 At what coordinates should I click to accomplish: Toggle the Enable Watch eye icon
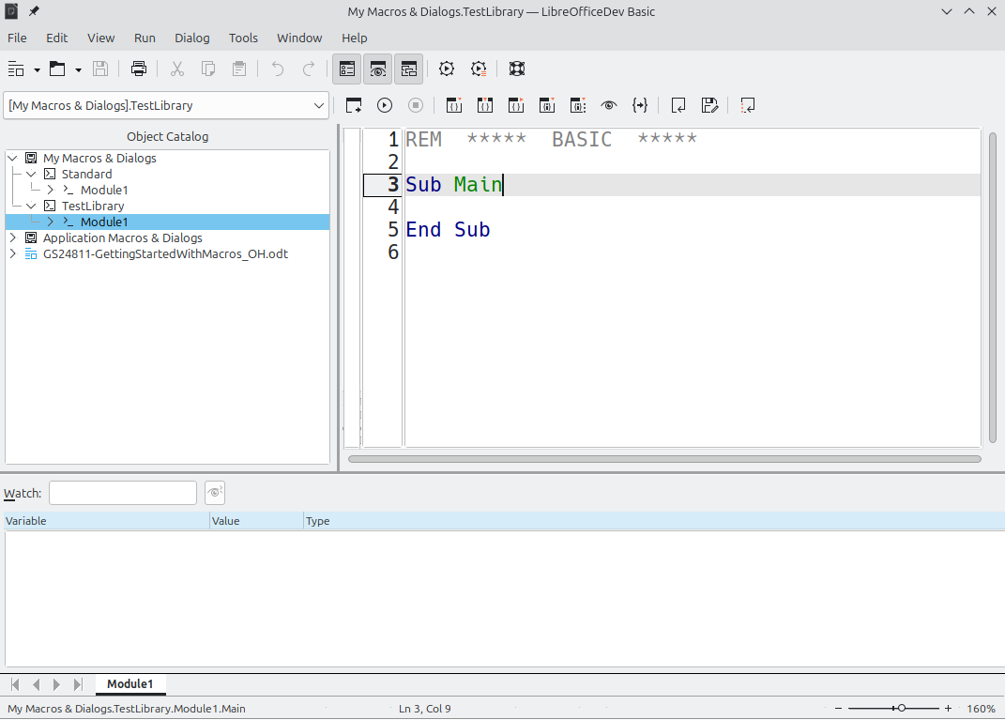608,105
